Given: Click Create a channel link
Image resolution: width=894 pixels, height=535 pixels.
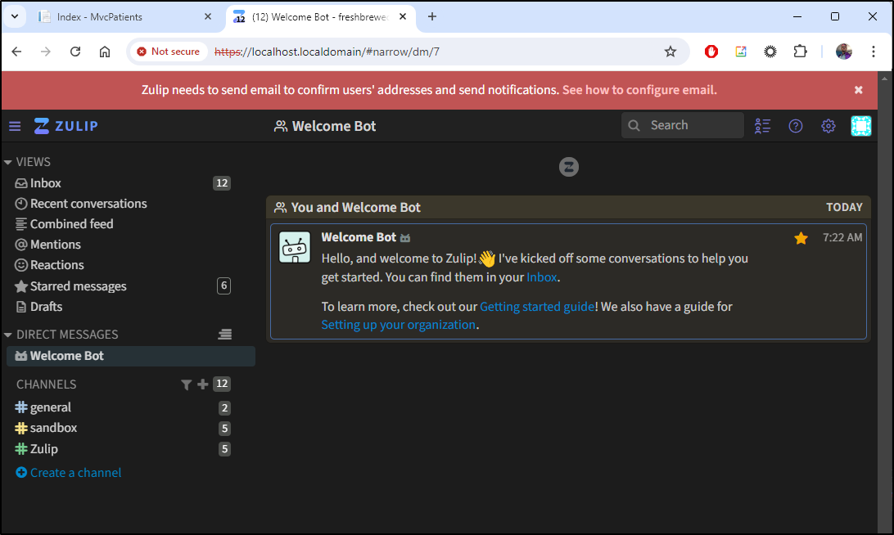Looking at the screenshot, I should [69, 473].
